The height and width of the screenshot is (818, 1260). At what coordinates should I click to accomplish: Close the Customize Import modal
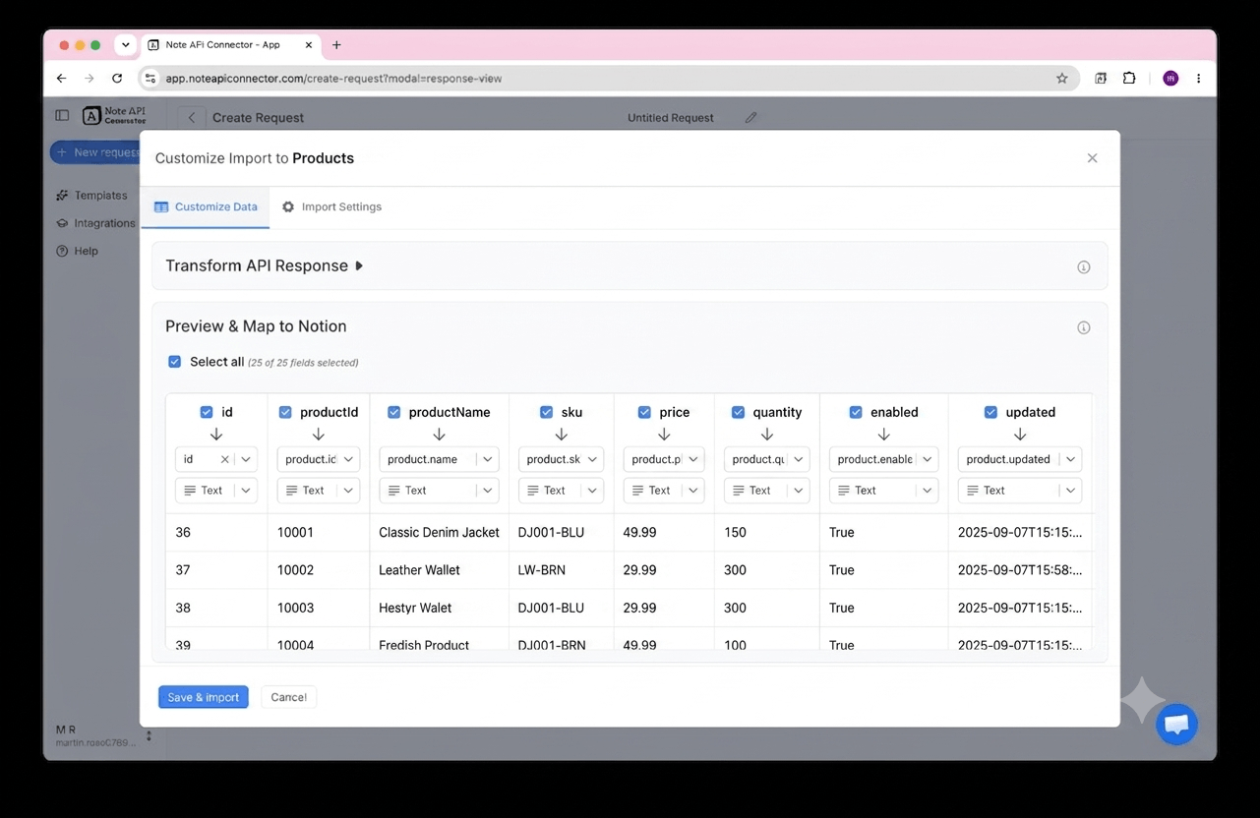tap(1092, 158)
